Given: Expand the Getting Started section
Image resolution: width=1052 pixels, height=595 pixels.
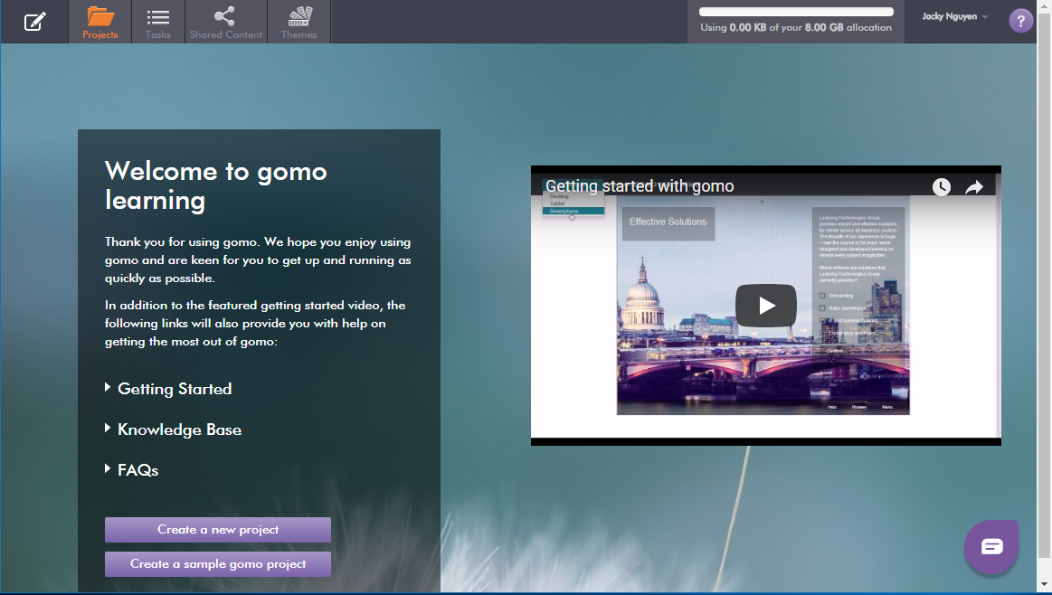Looking at the screenshot, I should click(x=175, y=388).
